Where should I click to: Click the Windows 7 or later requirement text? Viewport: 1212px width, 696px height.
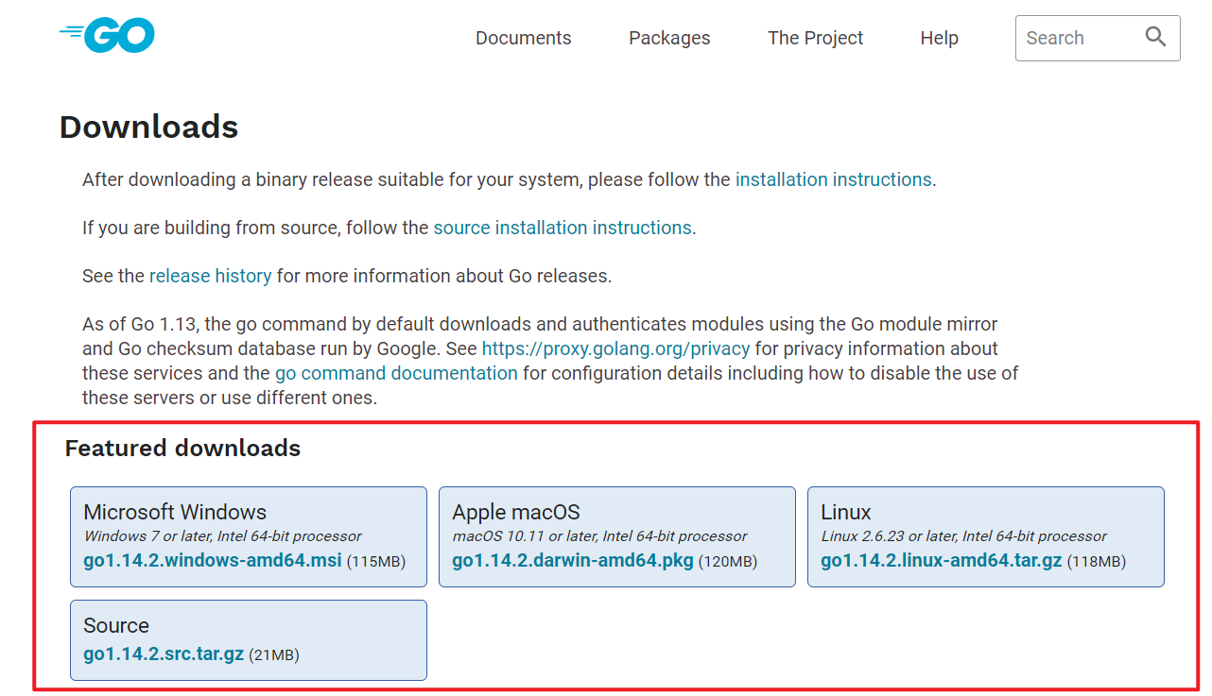pos(222,535)
